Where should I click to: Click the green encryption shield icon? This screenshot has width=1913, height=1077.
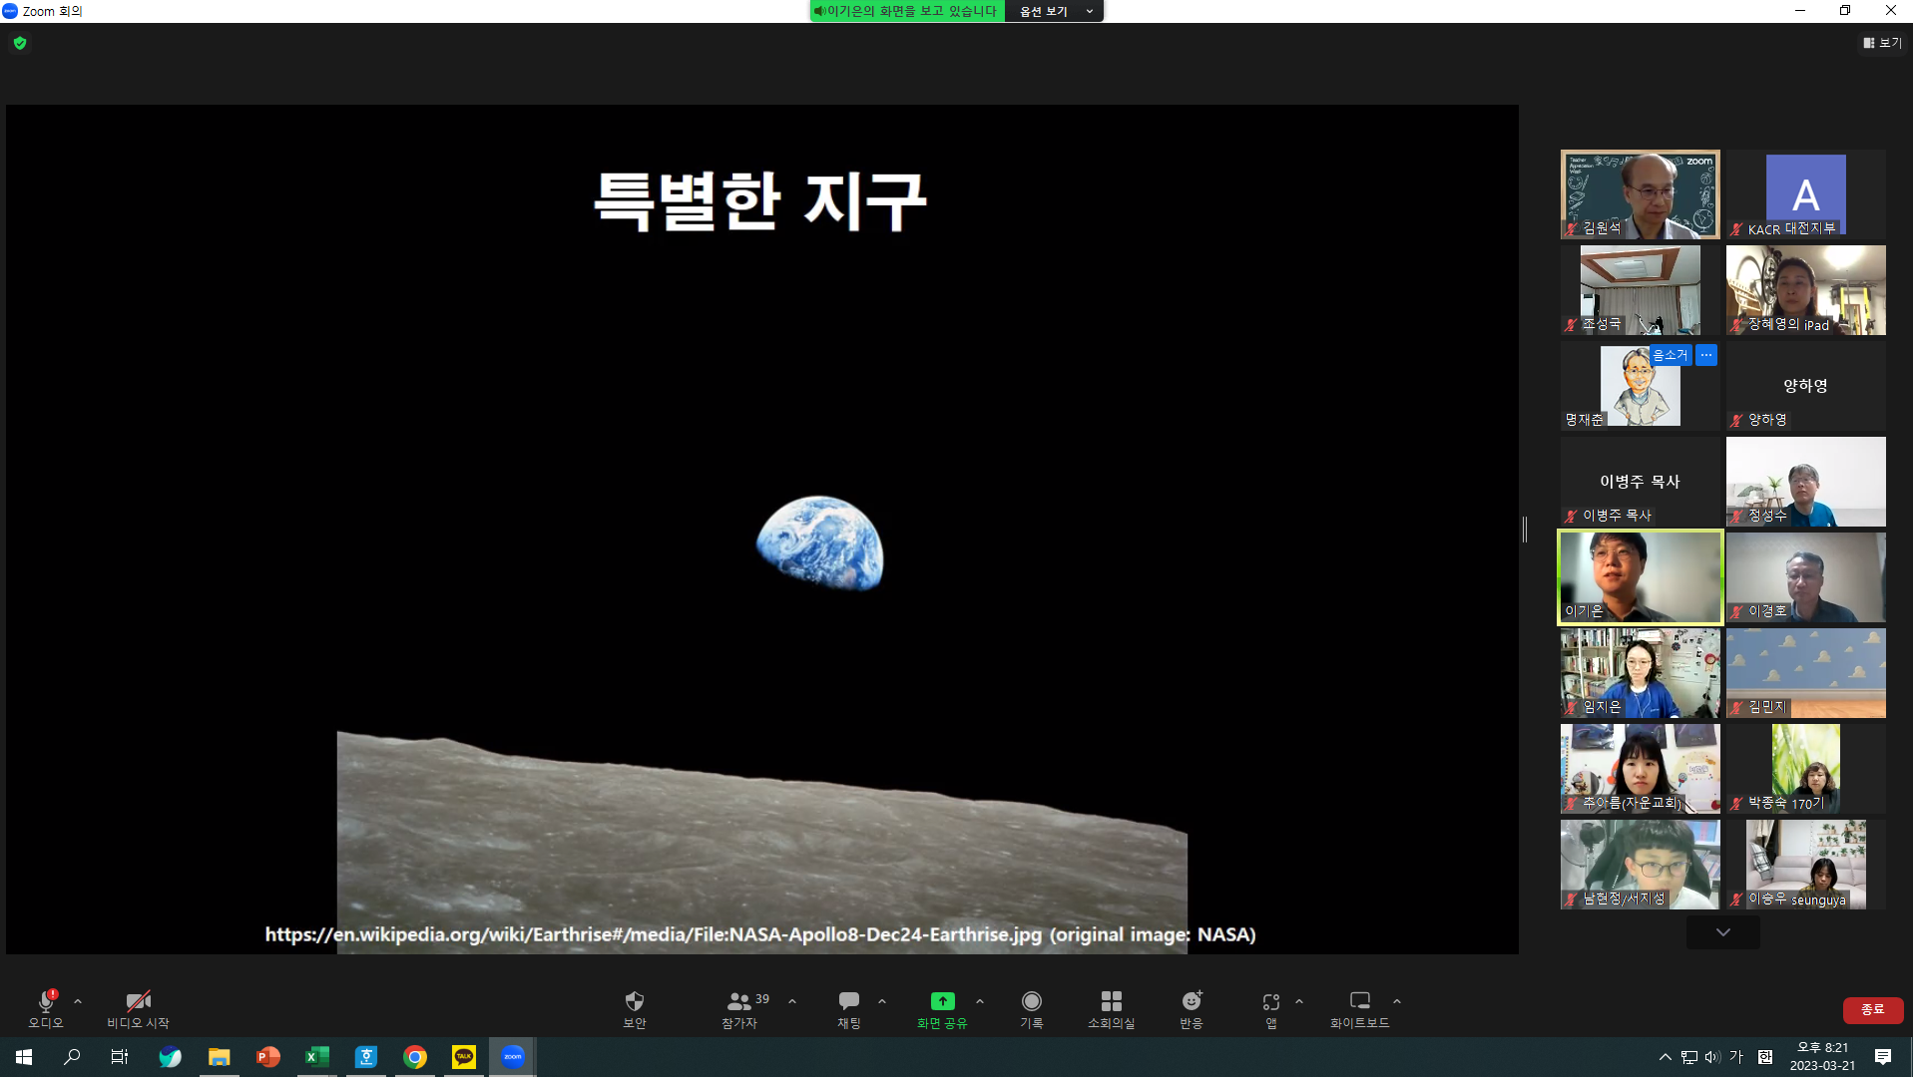pyautogui.click(x=20, y=43)
